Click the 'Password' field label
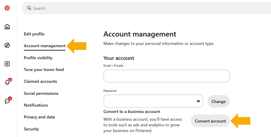The image size is (271, 137). click(x=110, y=91)
